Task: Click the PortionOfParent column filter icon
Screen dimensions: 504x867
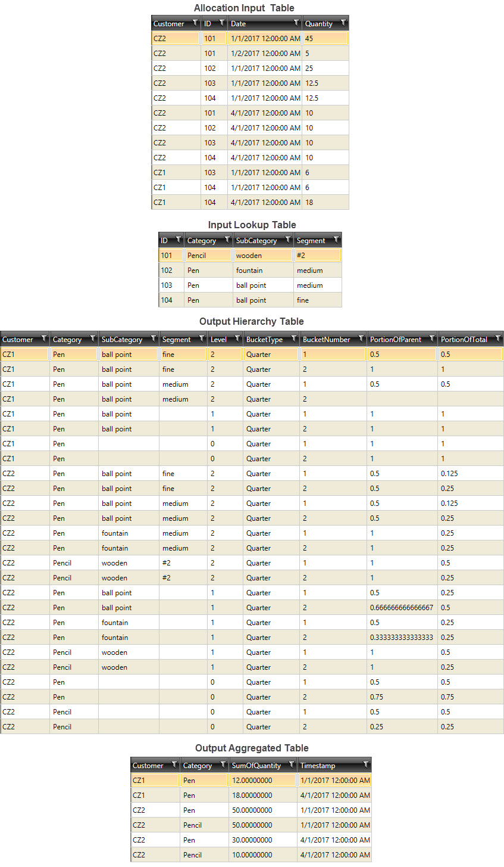Action: [431, 339]
